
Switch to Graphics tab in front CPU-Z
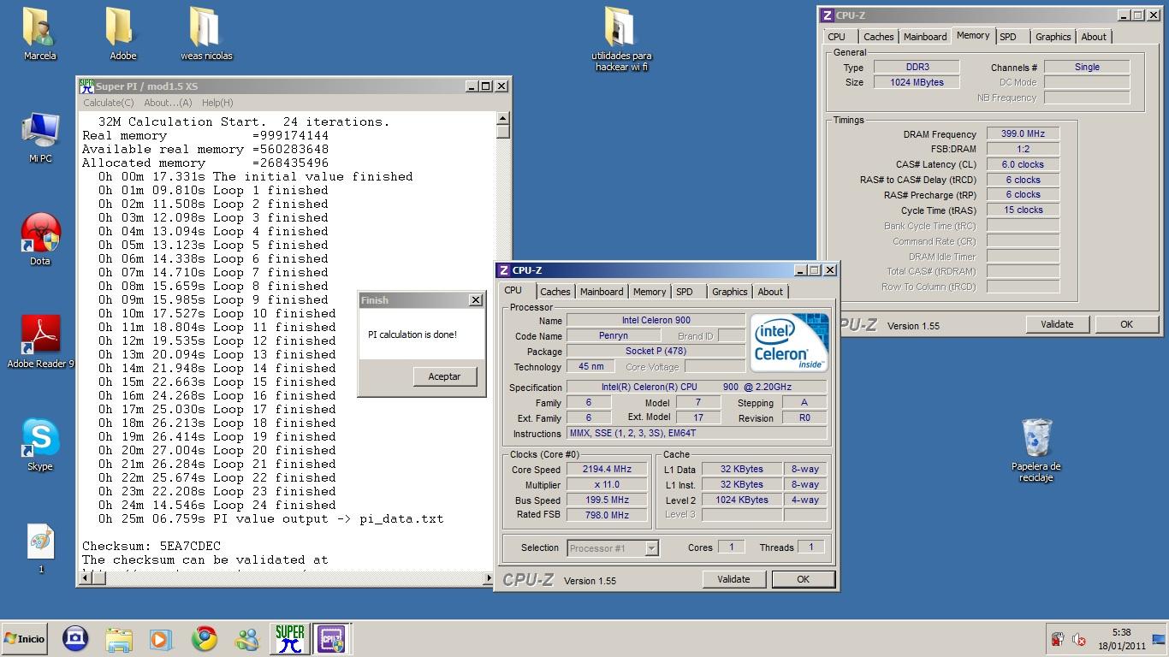(x=729, y=292)
